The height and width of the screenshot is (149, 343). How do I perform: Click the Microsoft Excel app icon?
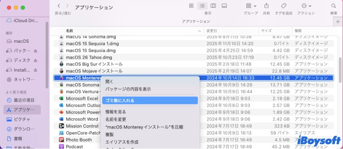point(61,98)
